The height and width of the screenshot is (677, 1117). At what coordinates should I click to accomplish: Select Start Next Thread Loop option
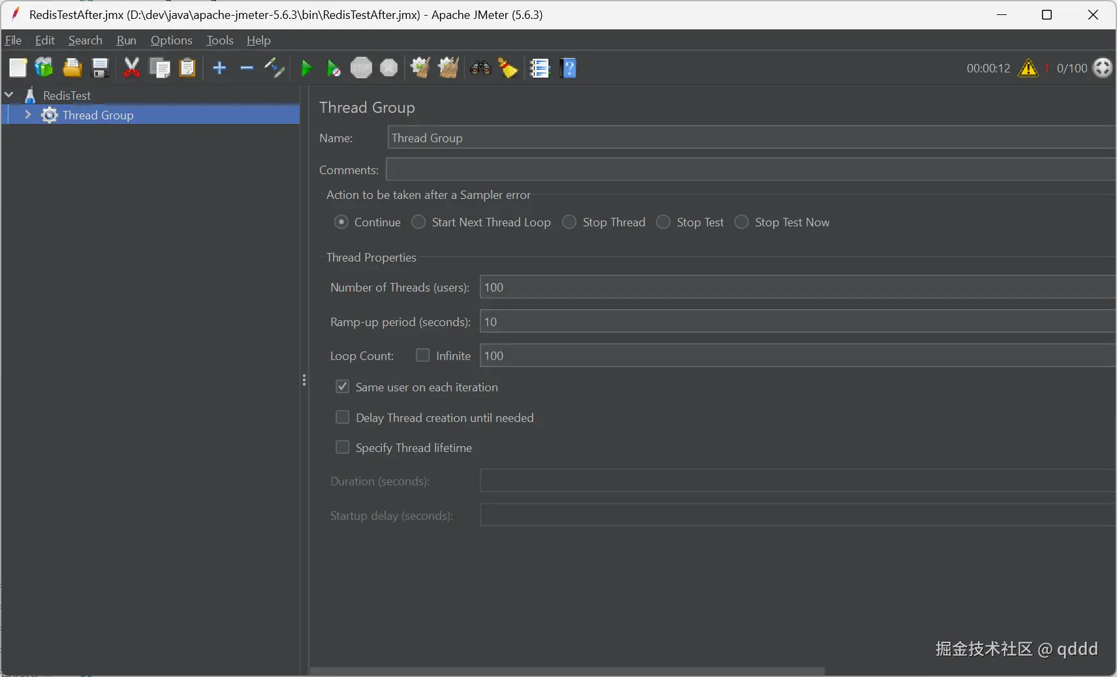[418, 222]
